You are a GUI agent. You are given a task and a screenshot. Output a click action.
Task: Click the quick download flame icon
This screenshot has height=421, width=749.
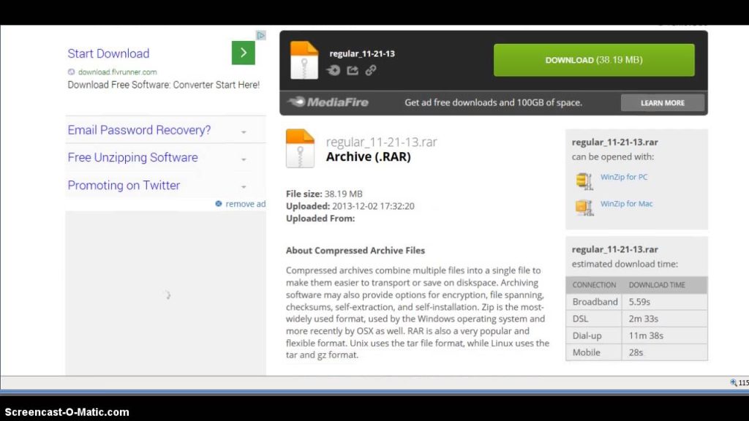(334, 71)
